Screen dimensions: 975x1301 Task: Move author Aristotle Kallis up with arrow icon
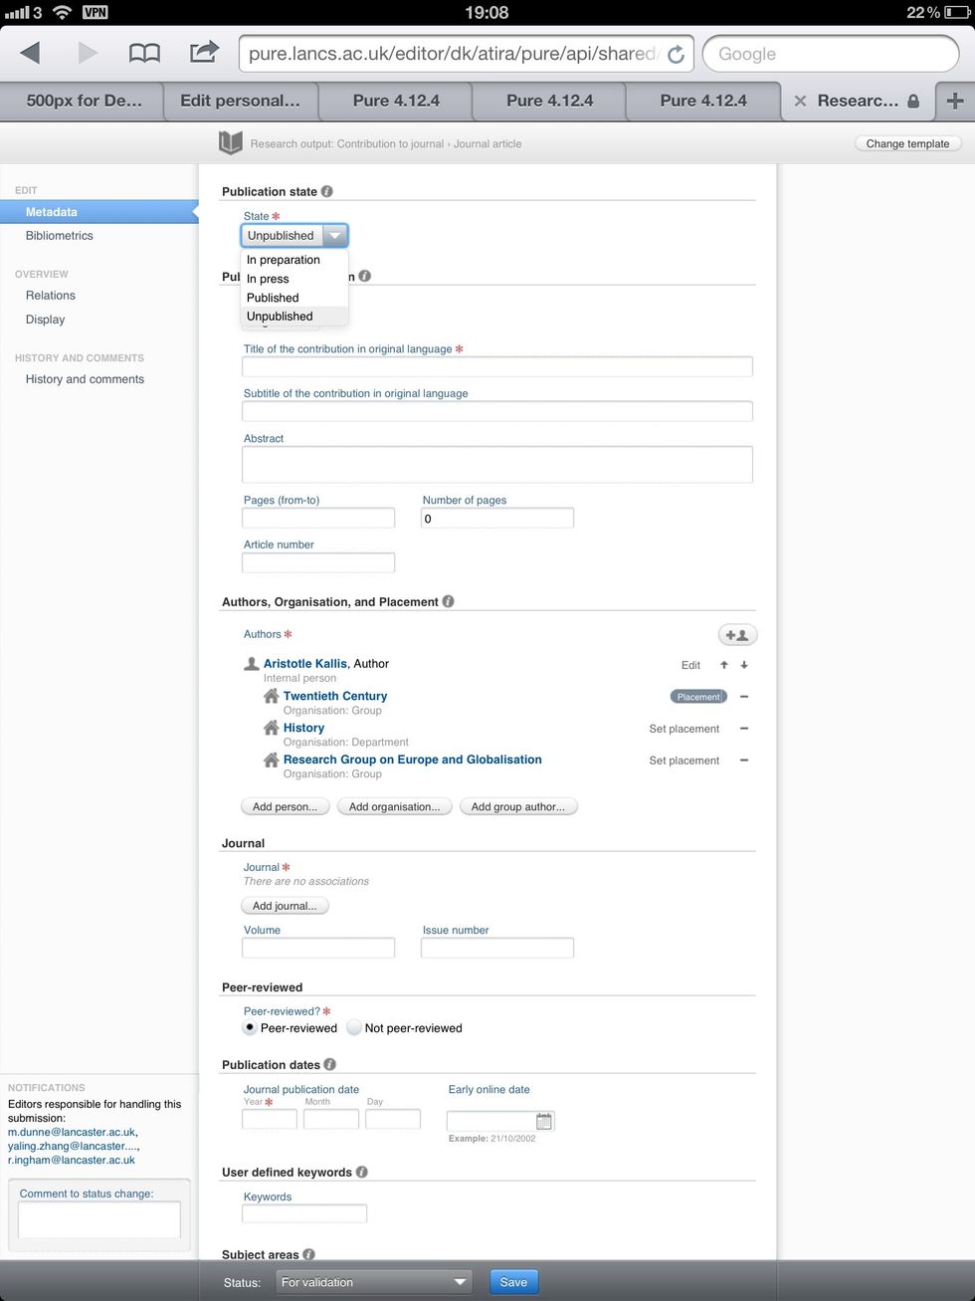click(x=723, y=664)
